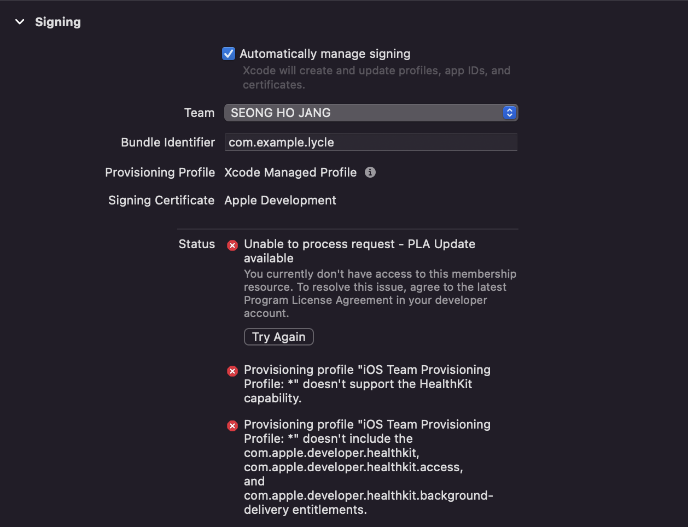Click the Bundle Identifier text field
Viewport: 688px width, 527px height.
click(371, 142)
